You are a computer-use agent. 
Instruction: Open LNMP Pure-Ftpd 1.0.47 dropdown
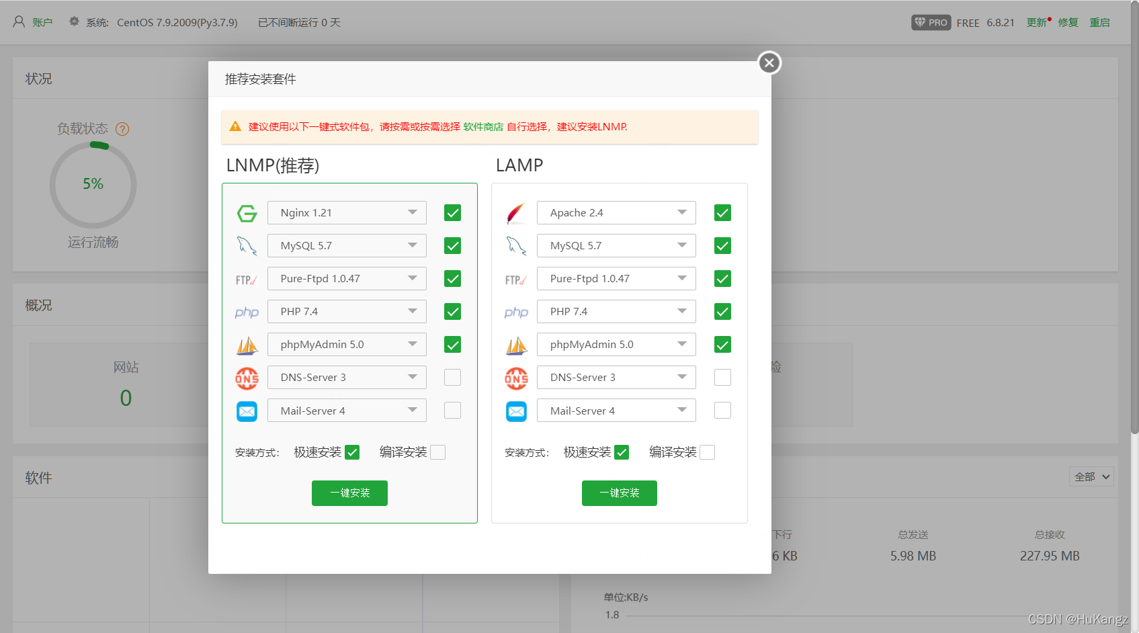(347, 279)
